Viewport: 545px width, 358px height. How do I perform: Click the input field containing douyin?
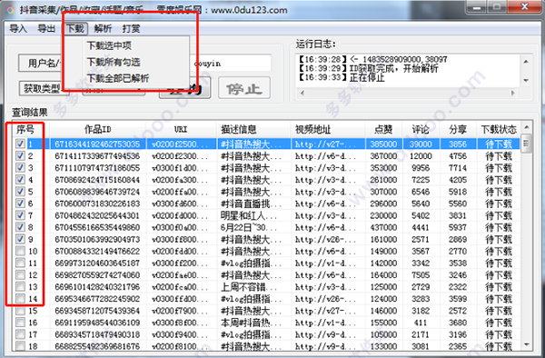[x=230, y=64]
